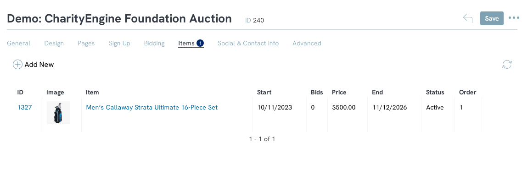Sort by the End column header
Image resolution: width=522 pixels, height=170 pixels.
click(377, 92)
